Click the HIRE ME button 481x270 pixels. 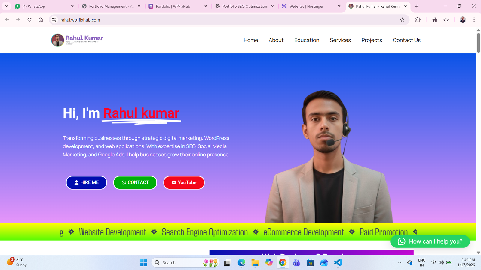point(86,182)
